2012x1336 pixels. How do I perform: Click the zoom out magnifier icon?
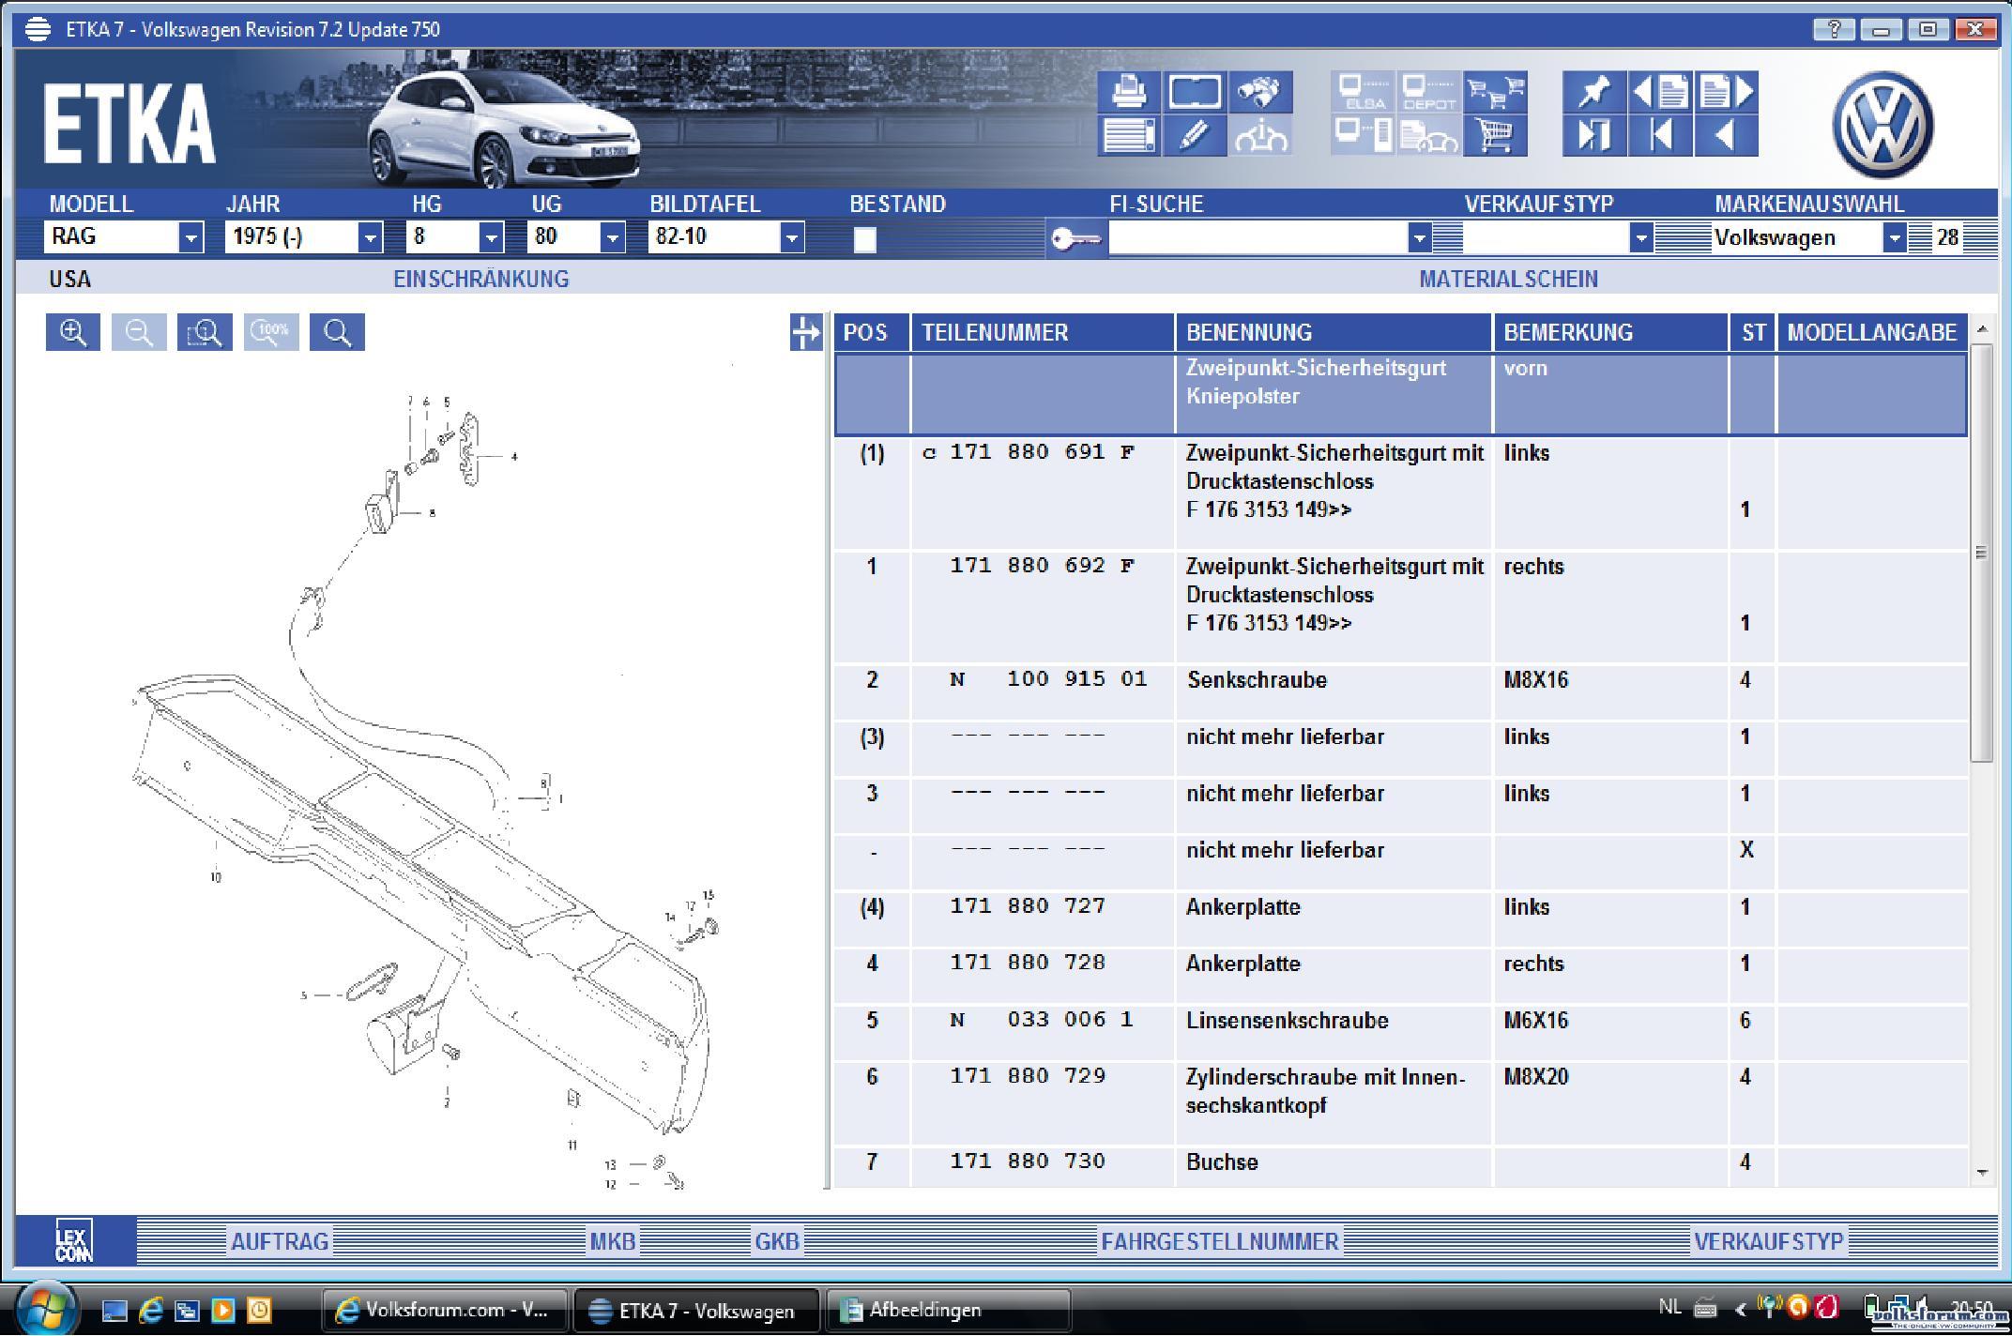coord(139,332)
